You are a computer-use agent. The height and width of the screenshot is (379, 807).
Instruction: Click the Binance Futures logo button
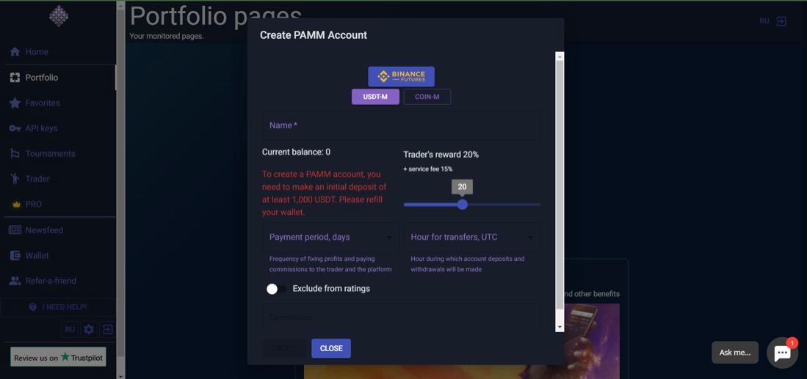[x=401, y=76]
